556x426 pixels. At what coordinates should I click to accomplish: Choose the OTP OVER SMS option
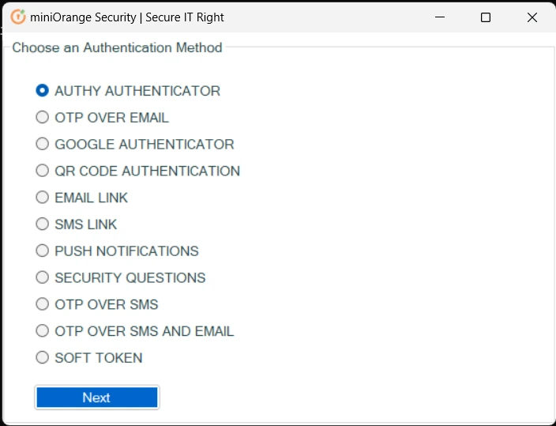click(42, 303)
